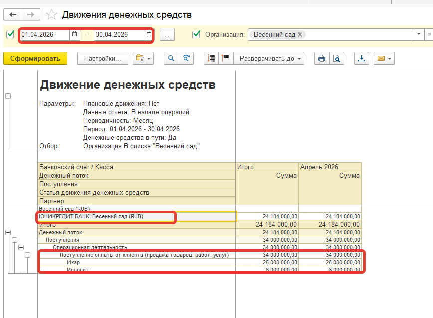Click the magnifier search icon in toolbar
This screenshot has width=433, height=318.
coord(171,58)
